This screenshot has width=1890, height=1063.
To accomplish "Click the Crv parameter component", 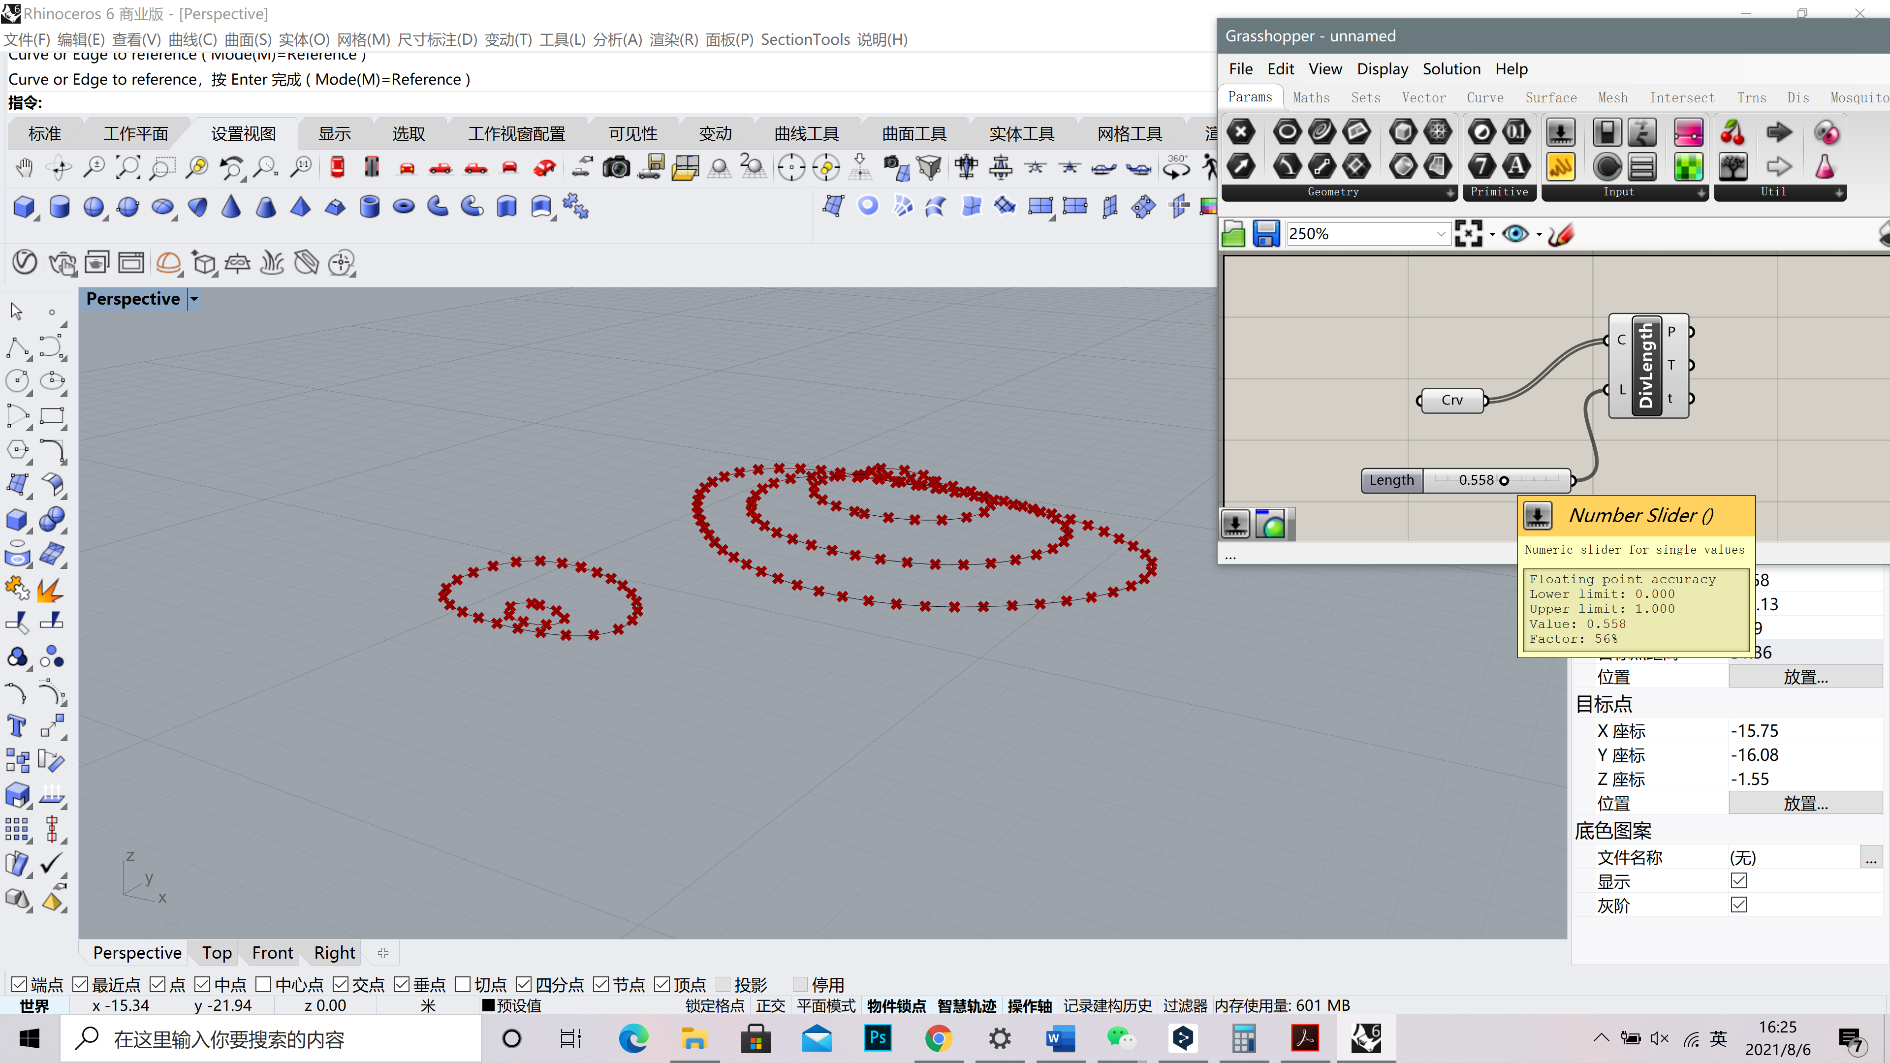I will point(1452,401).
